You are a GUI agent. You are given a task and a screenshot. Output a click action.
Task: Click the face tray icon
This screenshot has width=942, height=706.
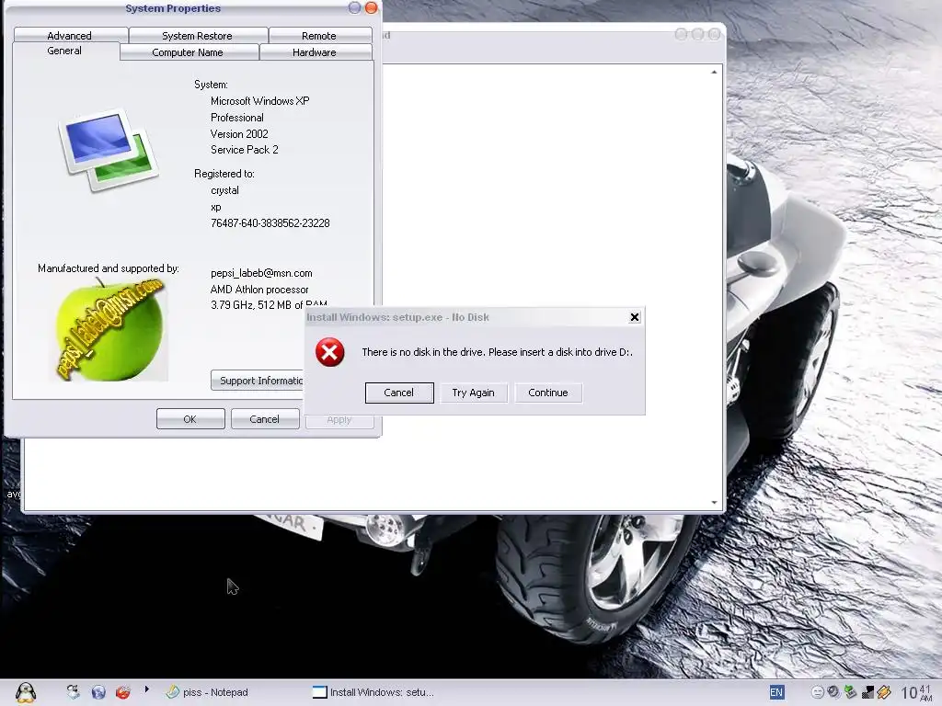click(x=818, y=692)
